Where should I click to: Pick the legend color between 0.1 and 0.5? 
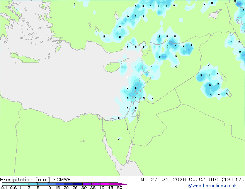point(7,184)
